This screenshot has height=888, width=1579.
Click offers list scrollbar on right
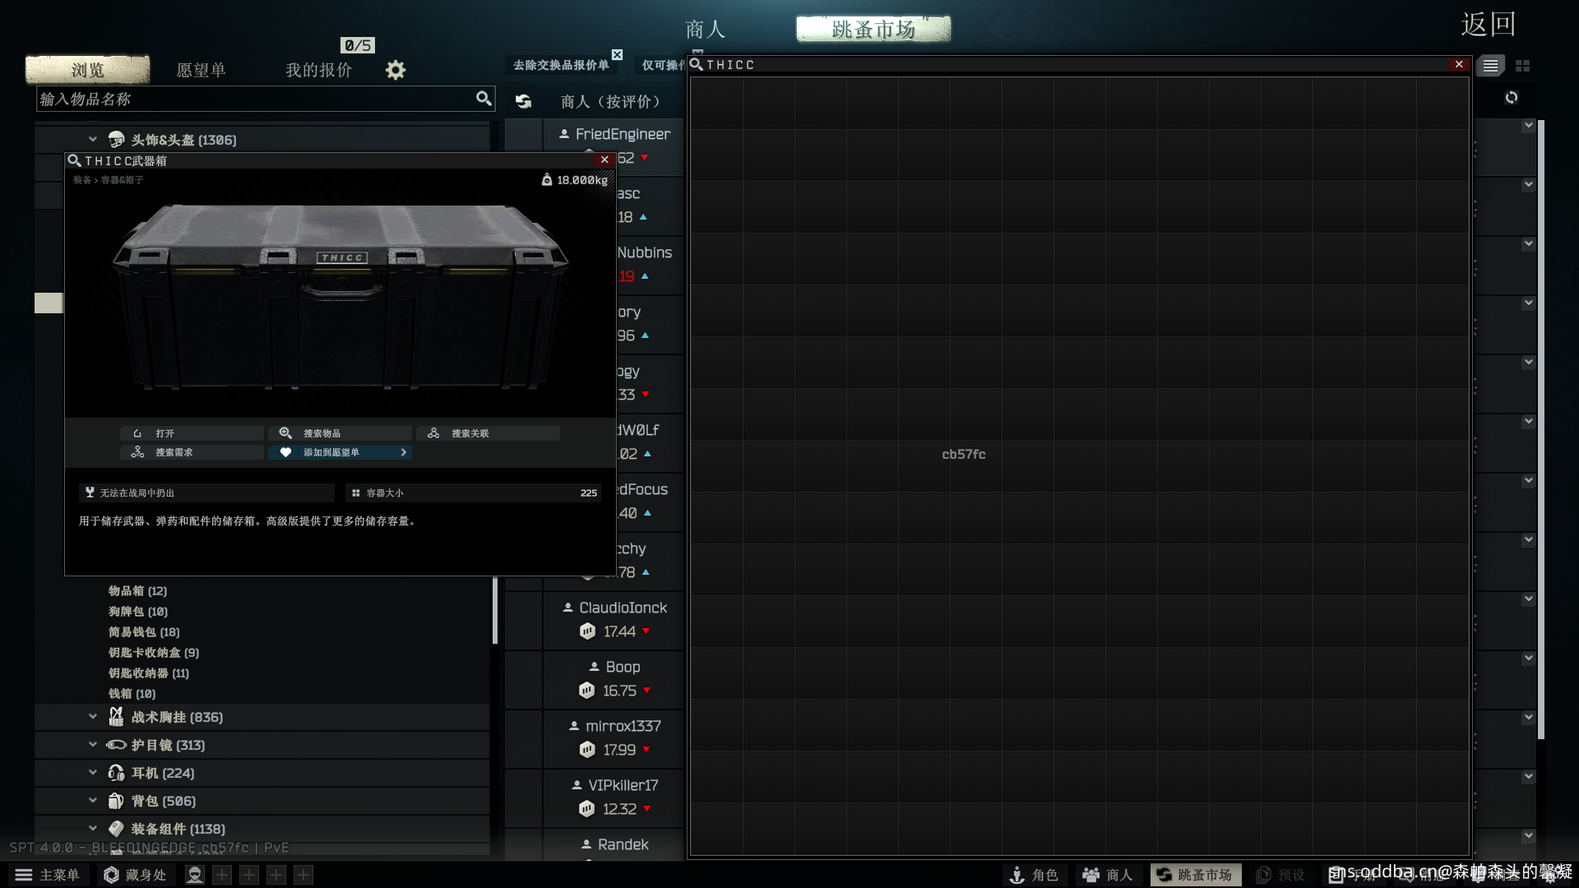point(1541,429)
